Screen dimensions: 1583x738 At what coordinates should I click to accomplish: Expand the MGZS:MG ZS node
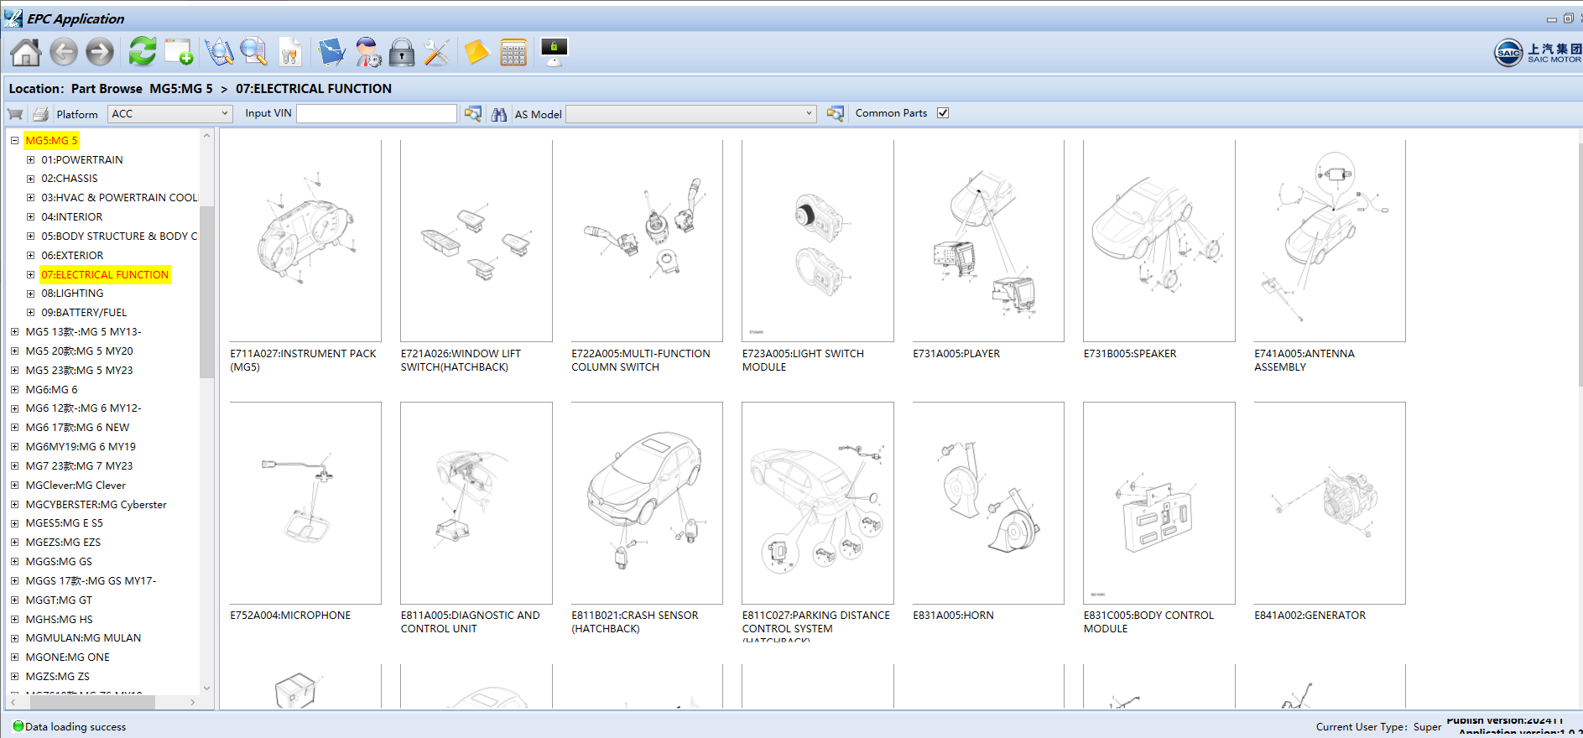click(x=14, y=676)
